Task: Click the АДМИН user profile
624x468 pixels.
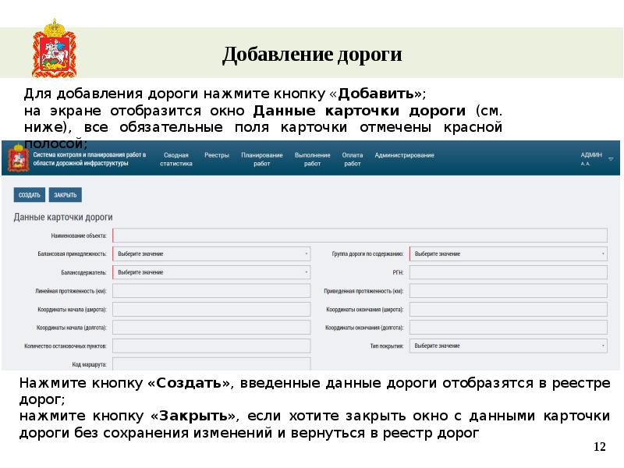Action: [x=590, y=159]
